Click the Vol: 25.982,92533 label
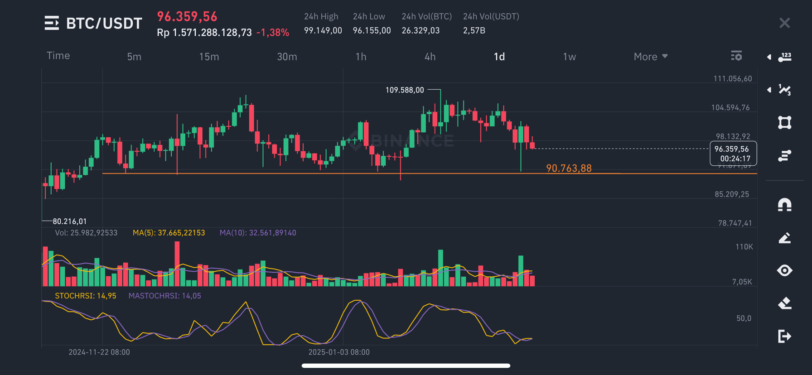This screenshot has width=812, height=375. coord(86,233)
